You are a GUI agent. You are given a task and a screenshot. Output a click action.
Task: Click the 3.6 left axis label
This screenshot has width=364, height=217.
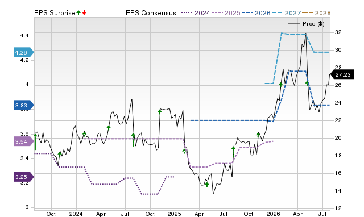point(24,133)
